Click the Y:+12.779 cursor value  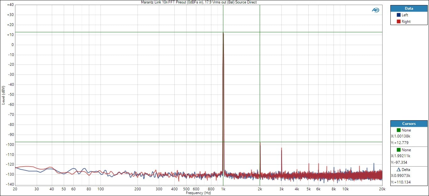coord(400,143)
